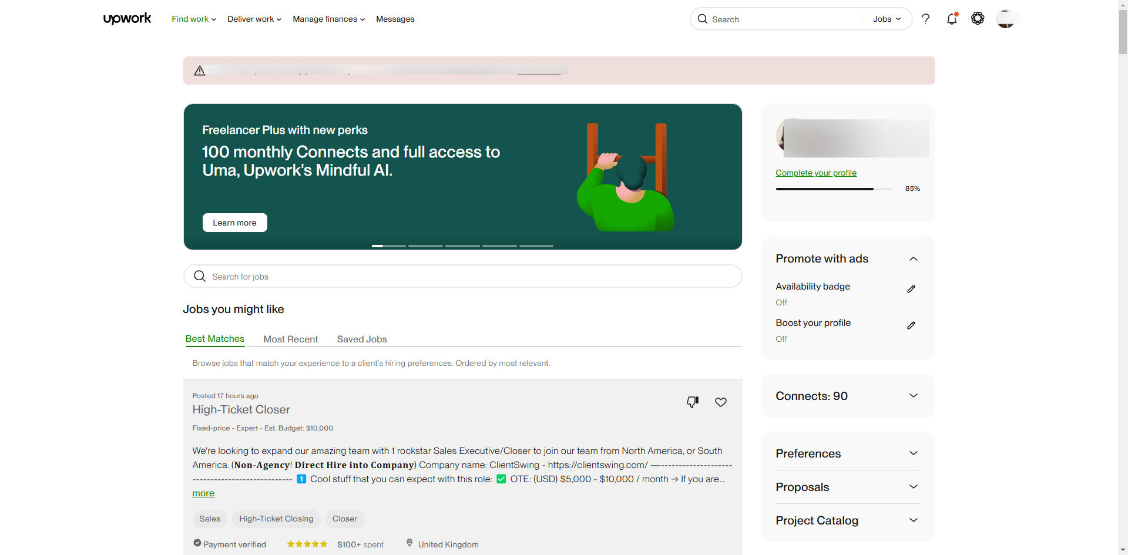
Task: Click the Closer skill tag
Action: 345,519
